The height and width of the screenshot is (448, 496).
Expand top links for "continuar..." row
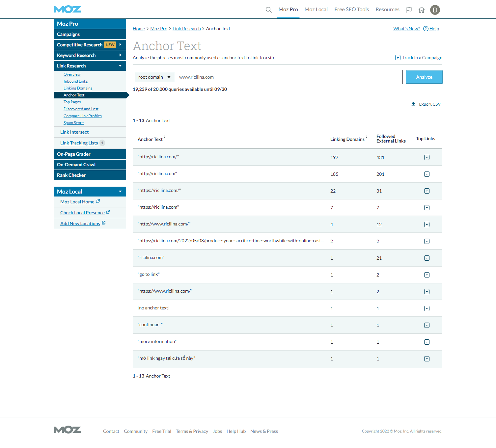click(427, 325)
